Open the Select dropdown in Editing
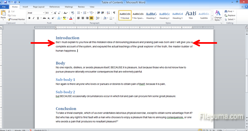The width and height of the screenshot is (248, 131). [230, 19]
